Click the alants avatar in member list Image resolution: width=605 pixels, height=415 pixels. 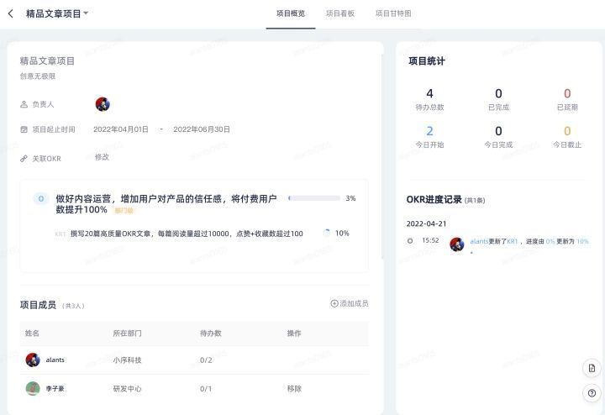pos(33,360)
